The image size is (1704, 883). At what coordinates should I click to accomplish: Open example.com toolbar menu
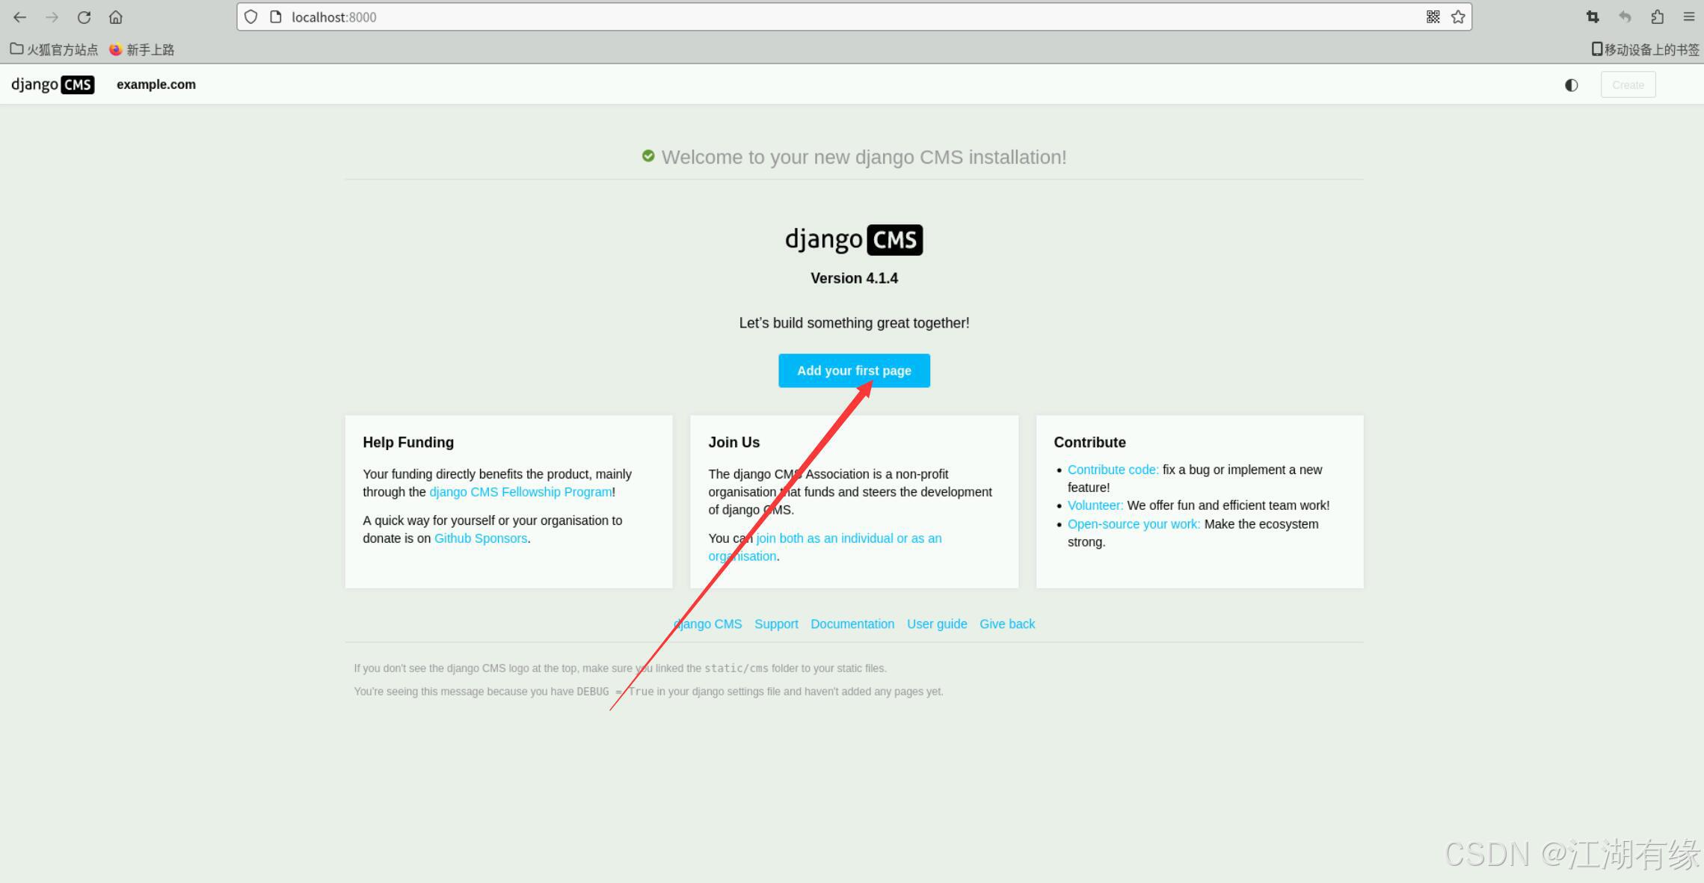tap(156, 84)
